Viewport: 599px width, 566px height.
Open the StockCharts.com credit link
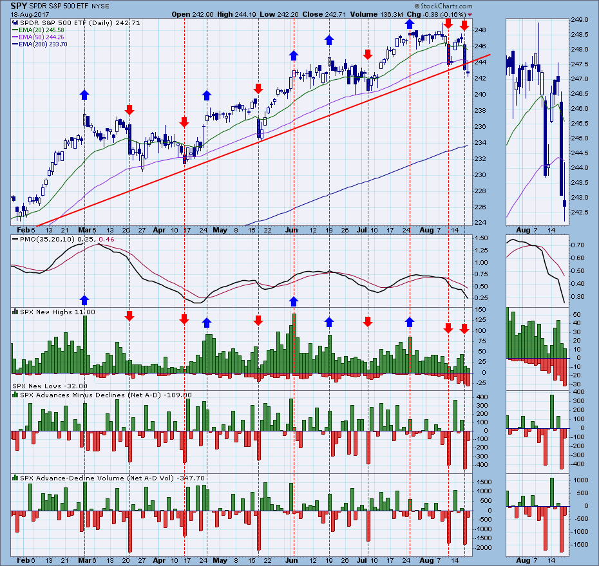point(443,6)
